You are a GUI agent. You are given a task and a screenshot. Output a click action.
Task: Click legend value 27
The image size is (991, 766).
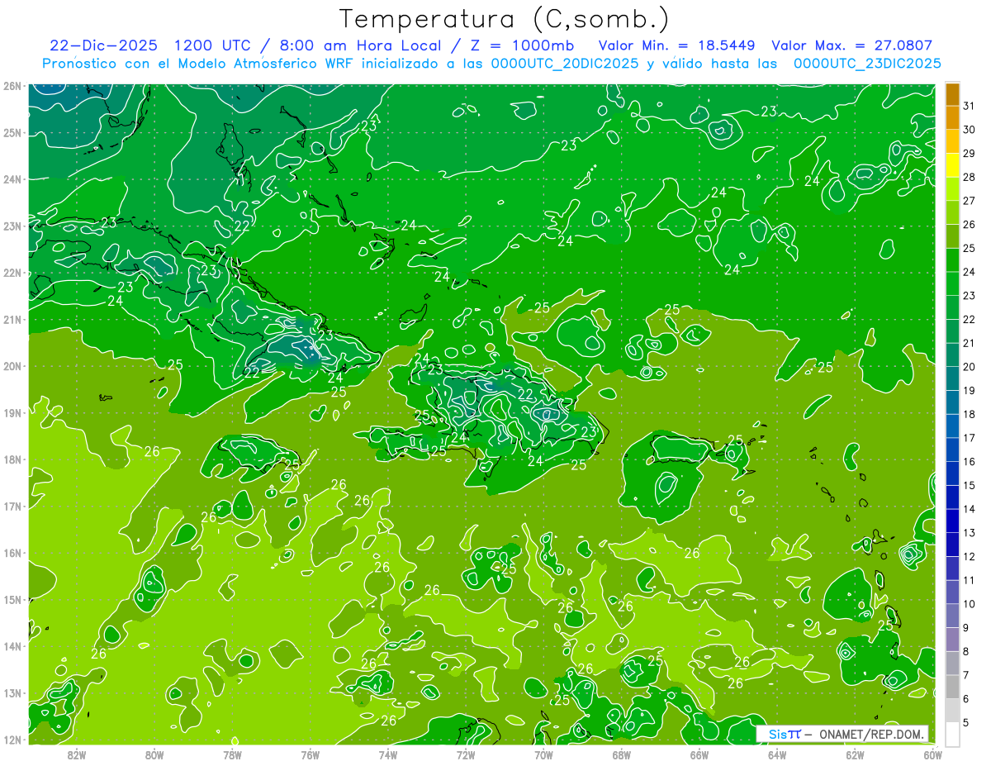click(x=970, y=201)
